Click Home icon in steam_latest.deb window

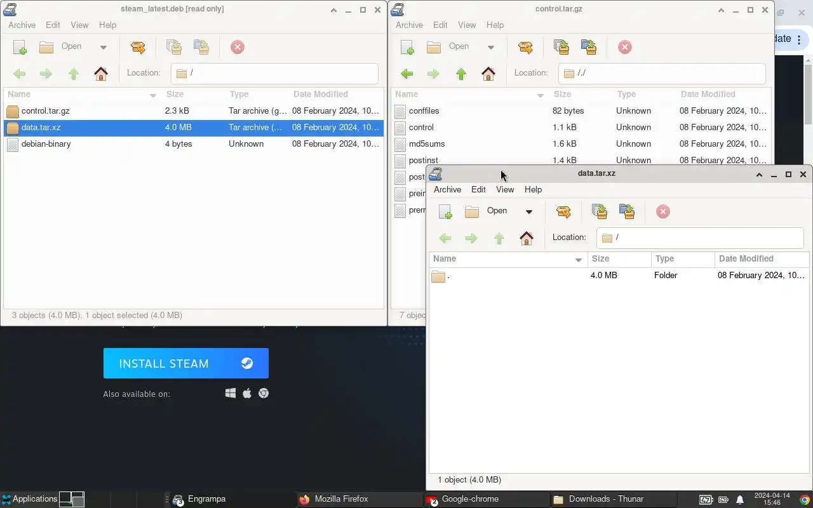coord(100,74)
